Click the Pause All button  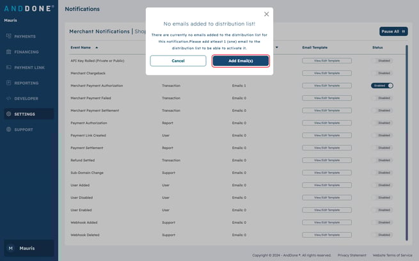click(393, 31)
